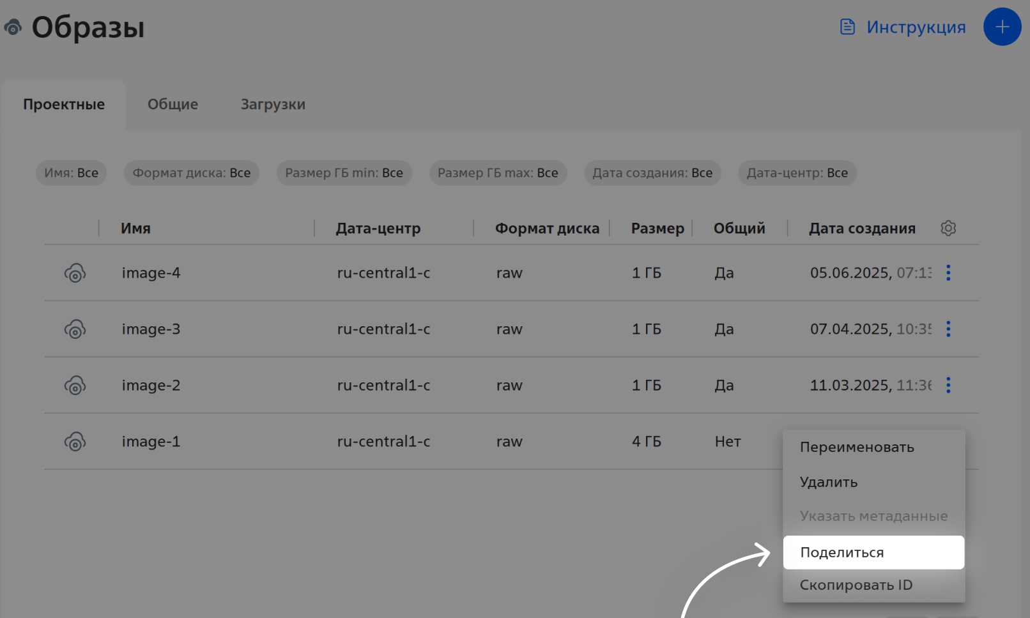The image size is (1030, 618).
Task: Open the Инструкция documentation link
Action: pos(903,27)
